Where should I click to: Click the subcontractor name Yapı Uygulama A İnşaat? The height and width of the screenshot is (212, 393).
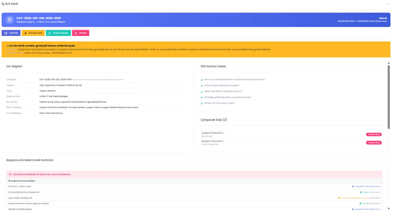click(x=61, y=85)
